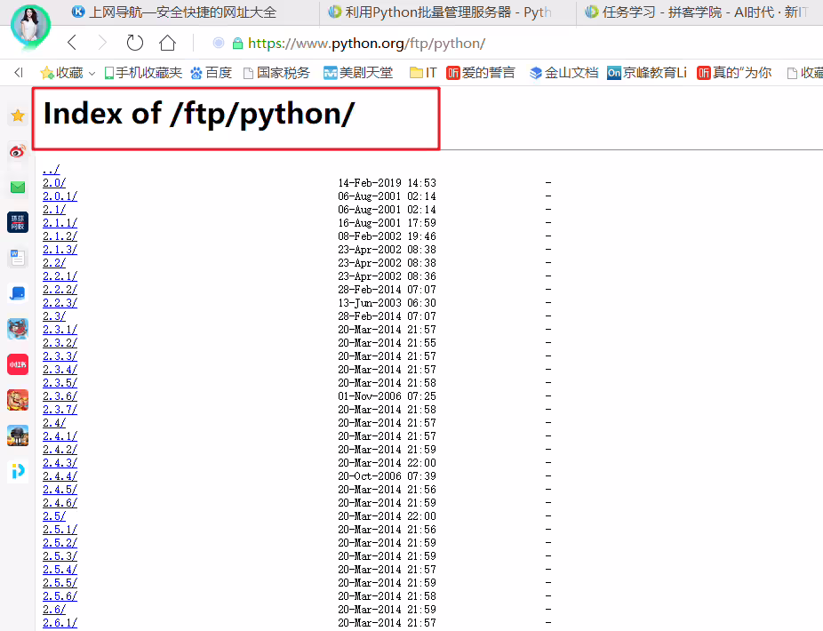
Task: Open parent directory ../ link
Action: pyautogui.click(x=51, y=170)
